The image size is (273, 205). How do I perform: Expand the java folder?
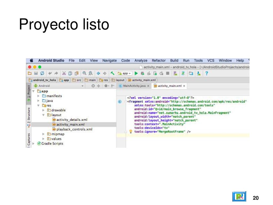pos(38,101)
